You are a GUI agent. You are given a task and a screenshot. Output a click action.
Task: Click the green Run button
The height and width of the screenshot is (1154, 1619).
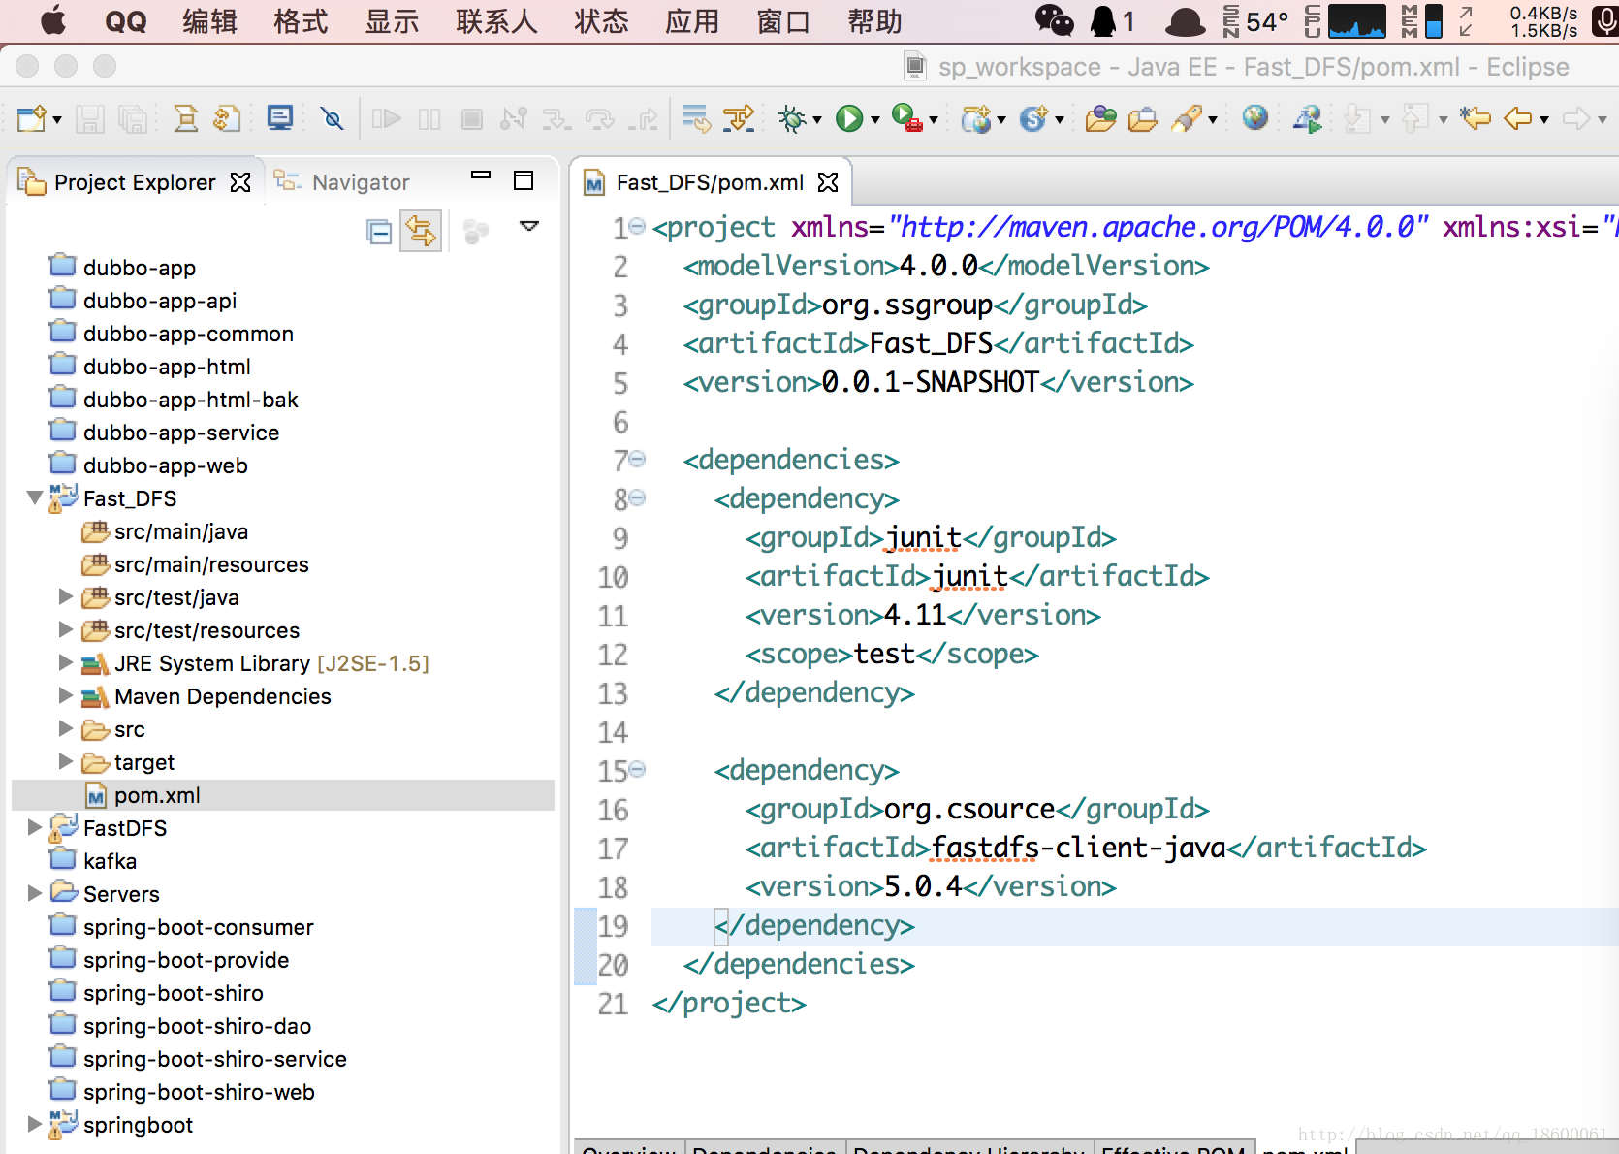click(849, 118)
